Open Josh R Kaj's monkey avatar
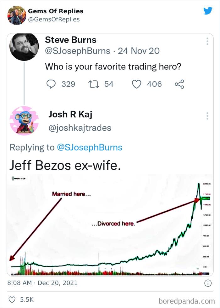220x308 pixels. (24, 121)
